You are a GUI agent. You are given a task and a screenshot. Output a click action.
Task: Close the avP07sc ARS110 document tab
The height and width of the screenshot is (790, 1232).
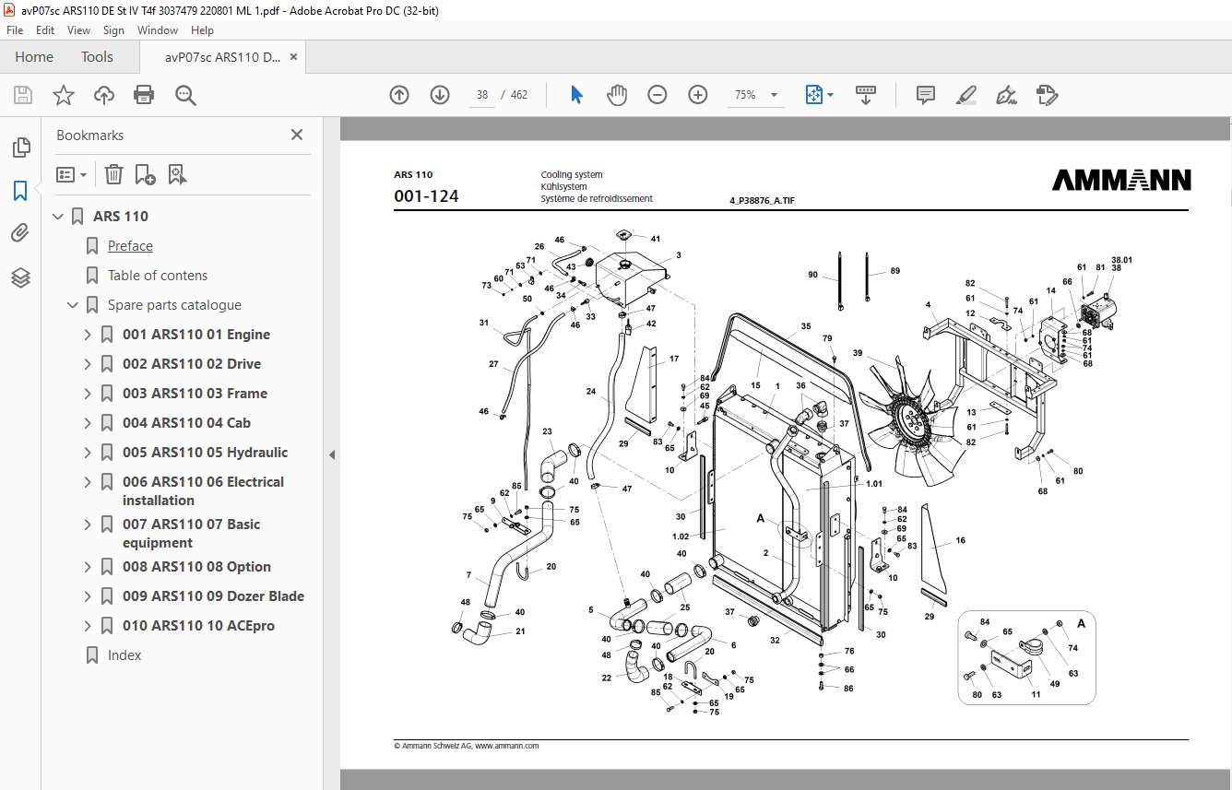293,57
